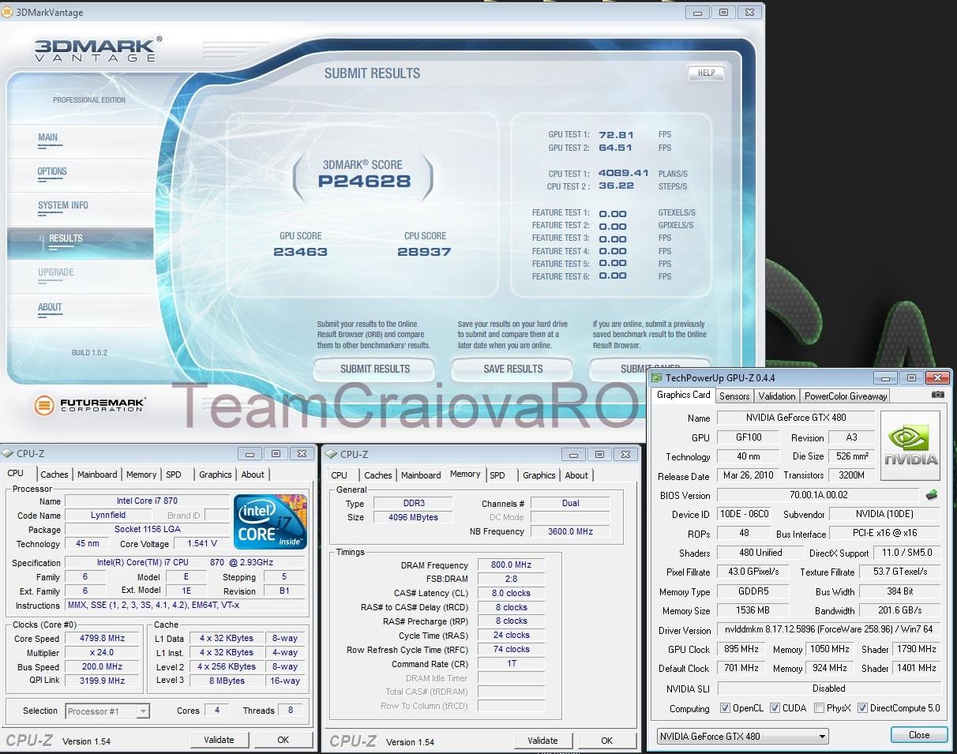
Task: Enable the PhysX checkbox in GPU-Z
Action: click(819, 708)
